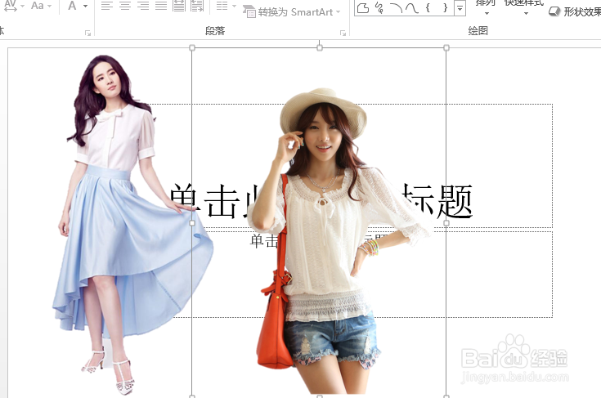Click top-left sizing handle of selected picture
The width and height of the screenshot is (601, 398).
[192, 48]
